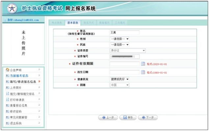Open 上传照片 in sidebar

click(16, 88)
